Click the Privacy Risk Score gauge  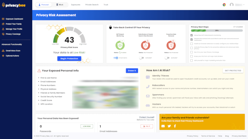(69, 35)
